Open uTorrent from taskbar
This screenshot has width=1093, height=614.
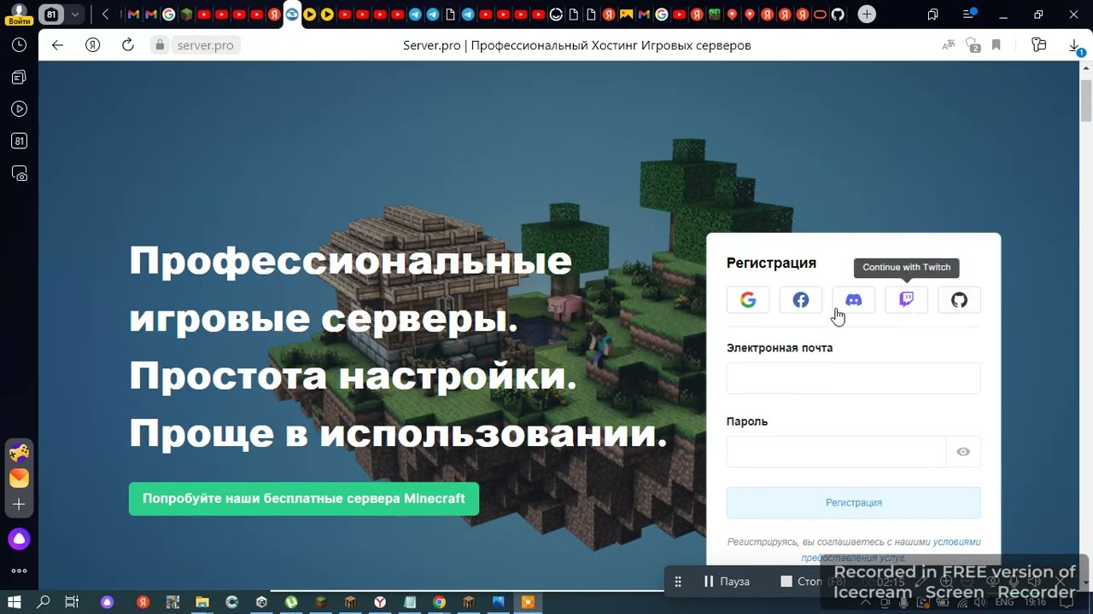click(x=291, y=602)
